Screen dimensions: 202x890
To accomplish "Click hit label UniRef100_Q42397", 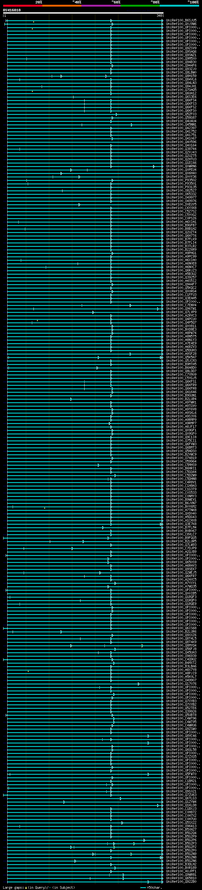I will (x=181, y=128).
